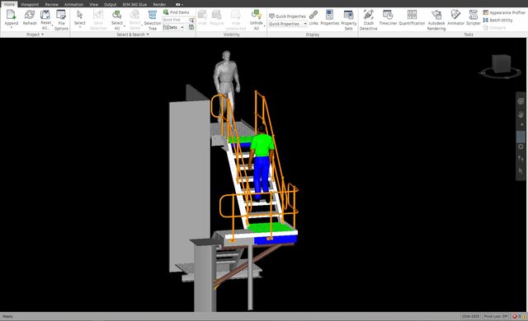Pick the arrow Select tool in navigation bar
The width and height of the screenshot is (528, 321).
(521, 171)
